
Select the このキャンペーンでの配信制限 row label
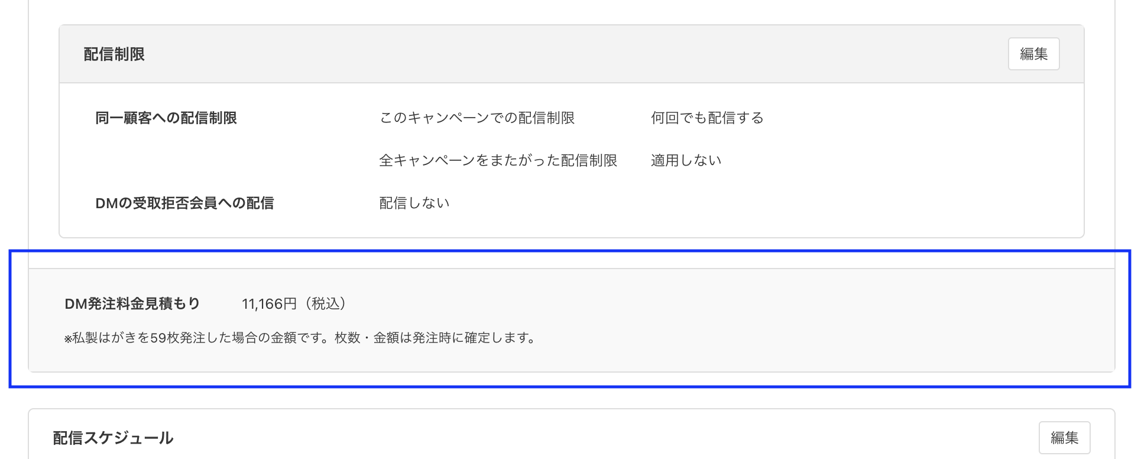(479, 117)
